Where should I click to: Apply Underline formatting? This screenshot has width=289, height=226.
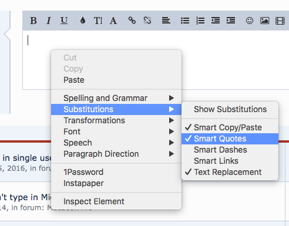coord(64,21)
